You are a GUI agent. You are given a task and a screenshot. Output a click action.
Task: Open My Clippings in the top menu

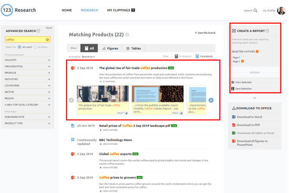121,10
